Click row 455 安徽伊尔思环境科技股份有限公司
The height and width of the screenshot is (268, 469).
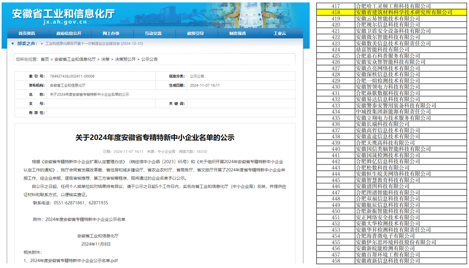[396, 242]
